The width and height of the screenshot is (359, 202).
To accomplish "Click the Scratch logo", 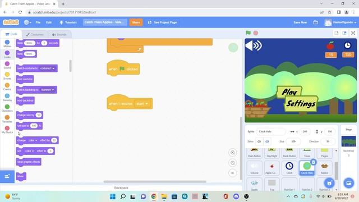I will pyautogui.click(x=11, y=22).
